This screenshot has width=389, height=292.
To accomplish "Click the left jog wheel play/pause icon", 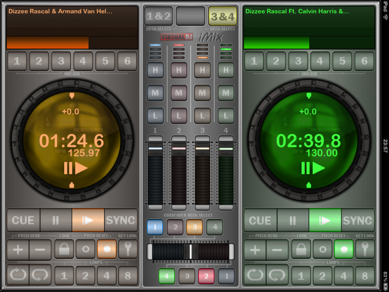I will pyautogui.click(x=75, y=168).
